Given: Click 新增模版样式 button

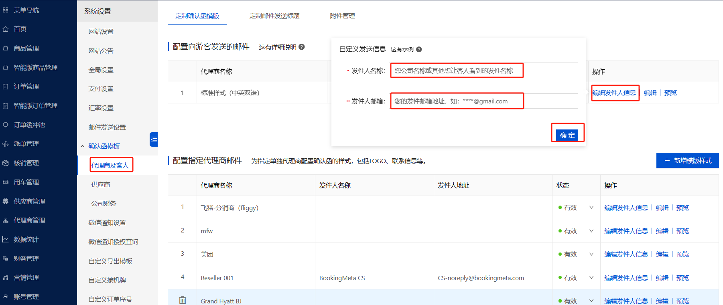Looking at the screenshot, I should tap(687, 160).
